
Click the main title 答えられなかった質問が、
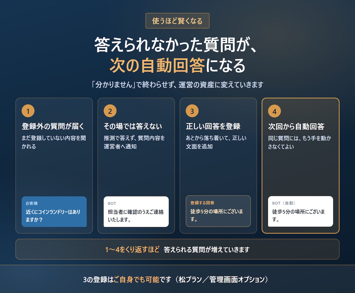pyautogui.click(x=176, y=45)
